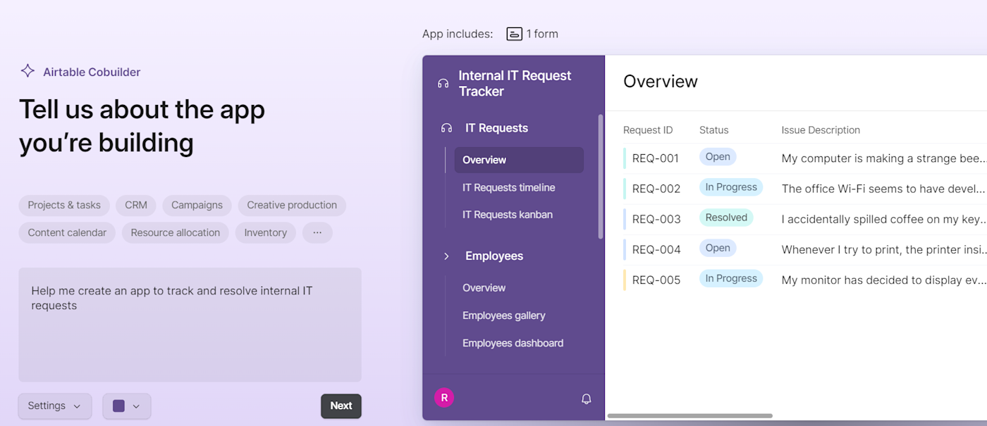Image resolution: width=987 pixels, height=426 pixels.
Task: Click the Request ID column header
Action: pos(648,130)
